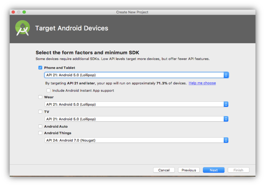This screenshot has height=186, width=265.
Task: Check Include Android Instant App support
Action: (48, 90)
